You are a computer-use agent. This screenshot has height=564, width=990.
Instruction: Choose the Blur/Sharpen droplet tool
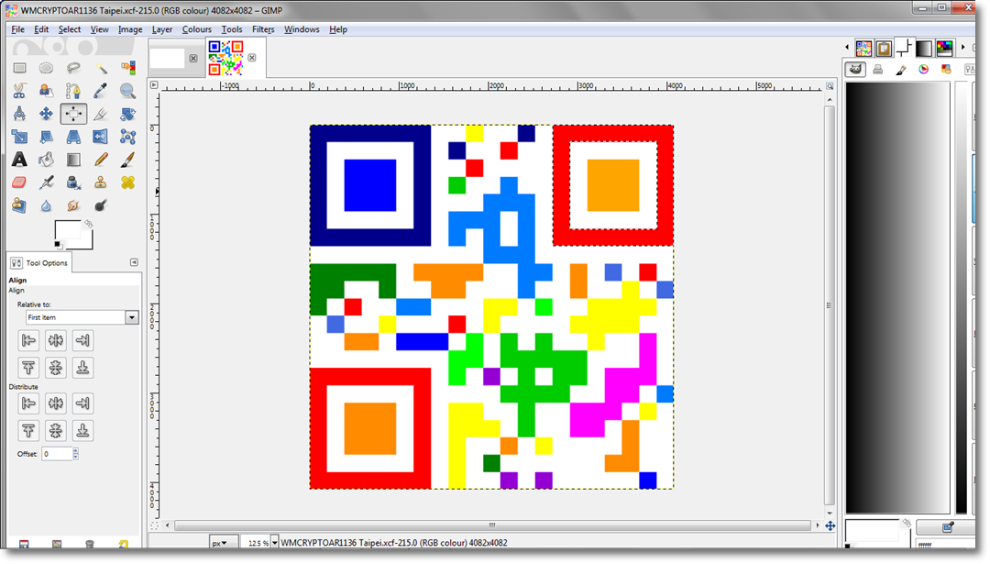[46, 205]
